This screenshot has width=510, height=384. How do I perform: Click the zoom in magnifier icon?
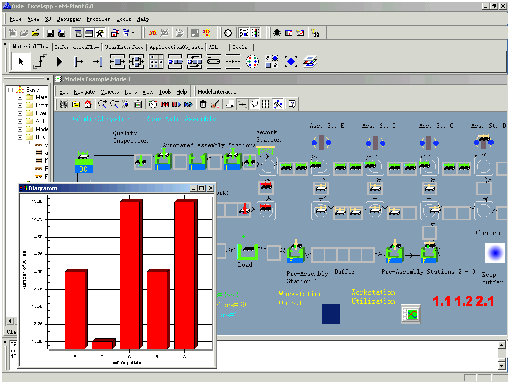(102, 104)
